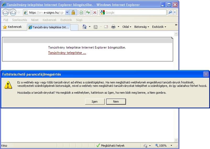Open the Fájl menu
Screen dimensions: 210x149
coord(5,20)
